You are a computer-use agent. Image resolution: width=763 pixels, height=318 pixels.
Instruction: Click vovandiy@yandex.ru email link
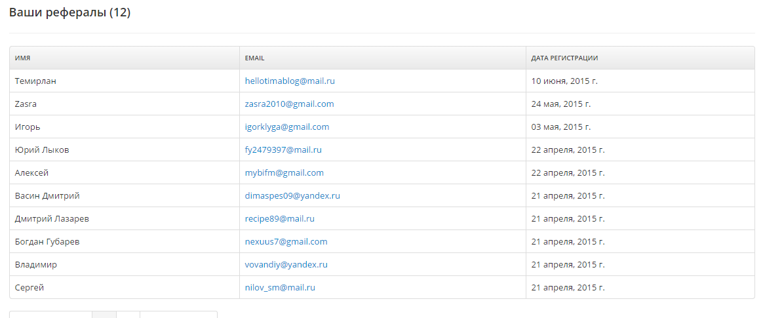pyautogui.click(x=286, y=264)
